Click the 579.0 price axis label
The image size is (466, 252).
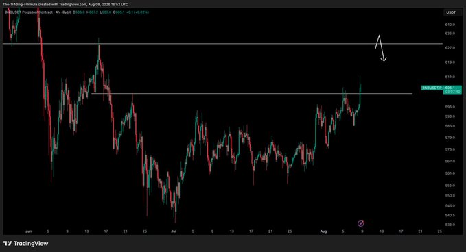coord(450,138)
